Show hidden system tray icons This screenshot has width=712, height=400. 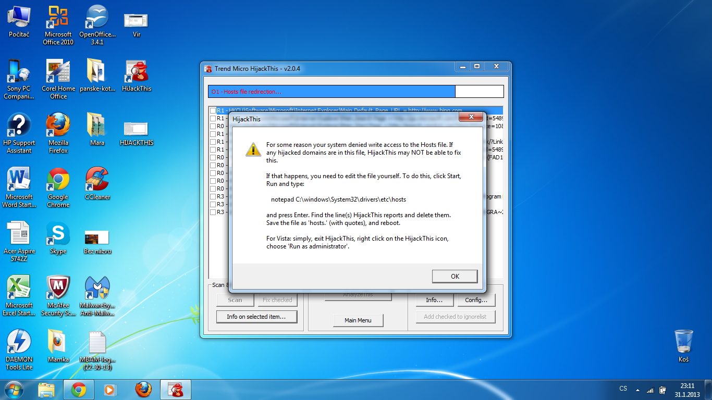(637, 390)
